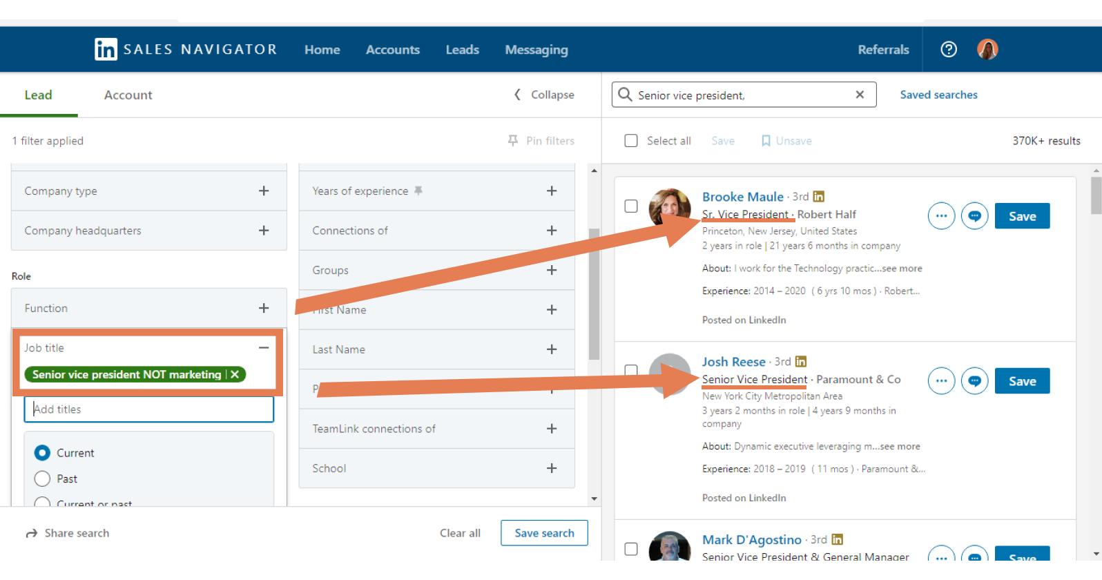Check the box for Josh Reese

631,371
